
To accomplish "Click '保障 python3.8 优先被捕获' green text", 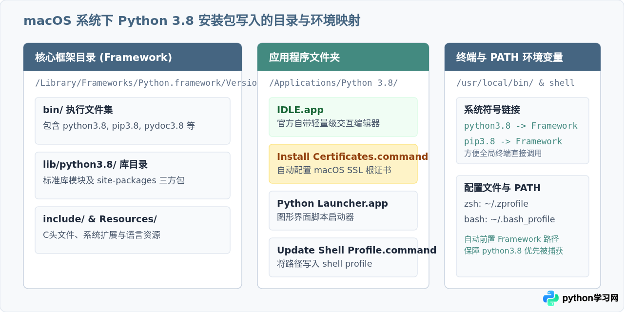I will click(x=514, y=251).
